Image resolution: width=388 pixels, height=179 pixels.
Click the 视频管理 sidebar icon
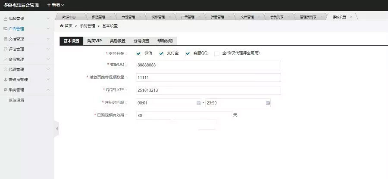(5, 19)
